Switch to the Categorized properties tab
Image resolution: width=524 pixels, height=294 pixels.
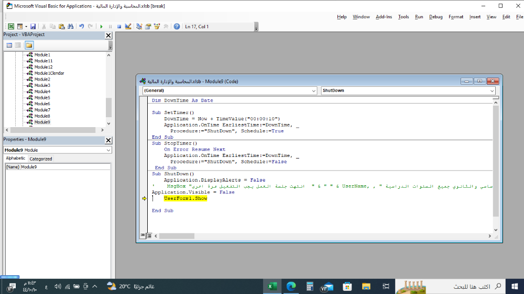(41, 159)
